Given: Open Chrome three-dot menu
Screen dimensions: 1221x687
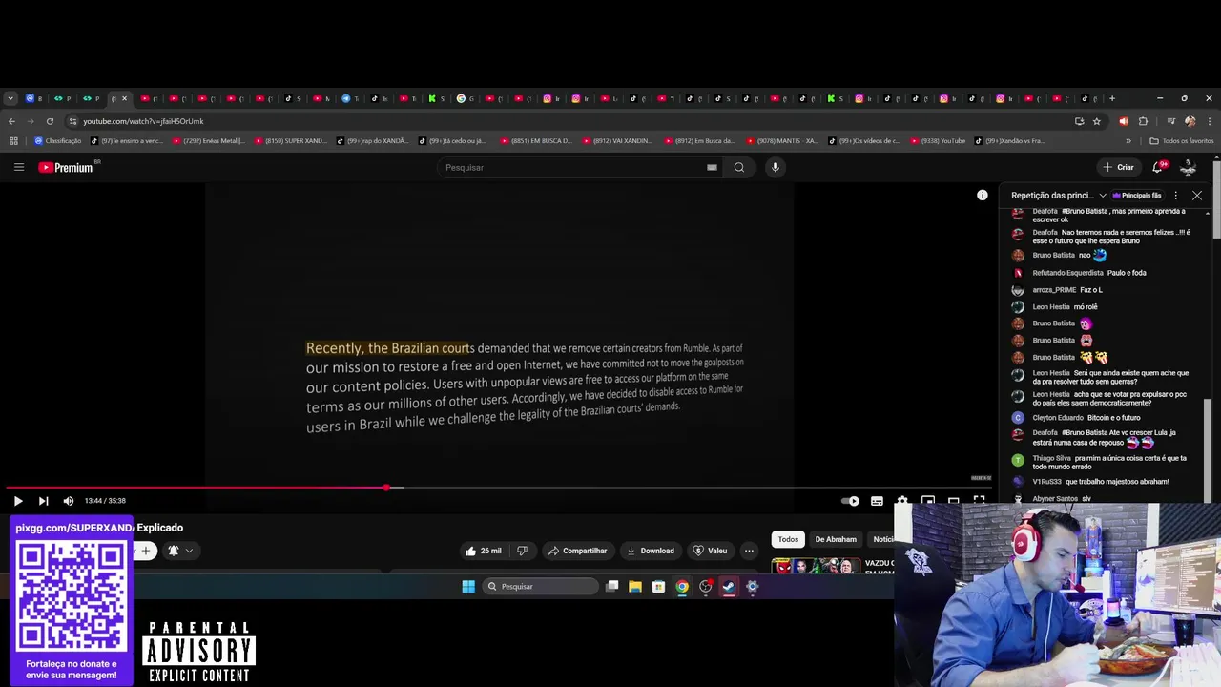Looking at the screenshot, I should (1210, 121).
